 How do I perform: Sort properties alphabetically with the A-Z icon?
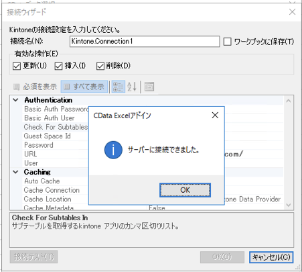click(132, 87)
